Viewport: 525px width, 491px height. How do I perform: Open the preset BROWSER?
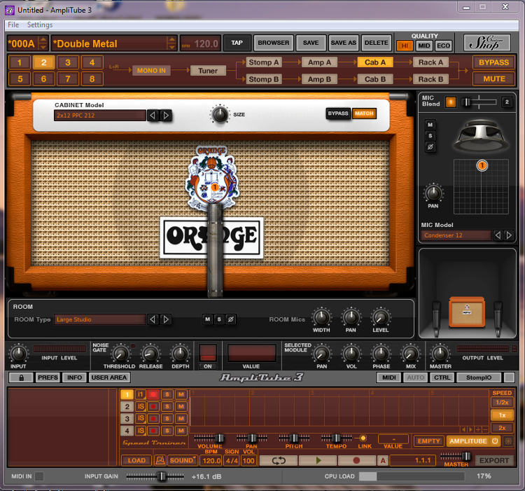click(x=273, y=43)
